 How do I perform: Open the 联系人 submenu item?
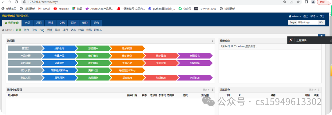98,30
